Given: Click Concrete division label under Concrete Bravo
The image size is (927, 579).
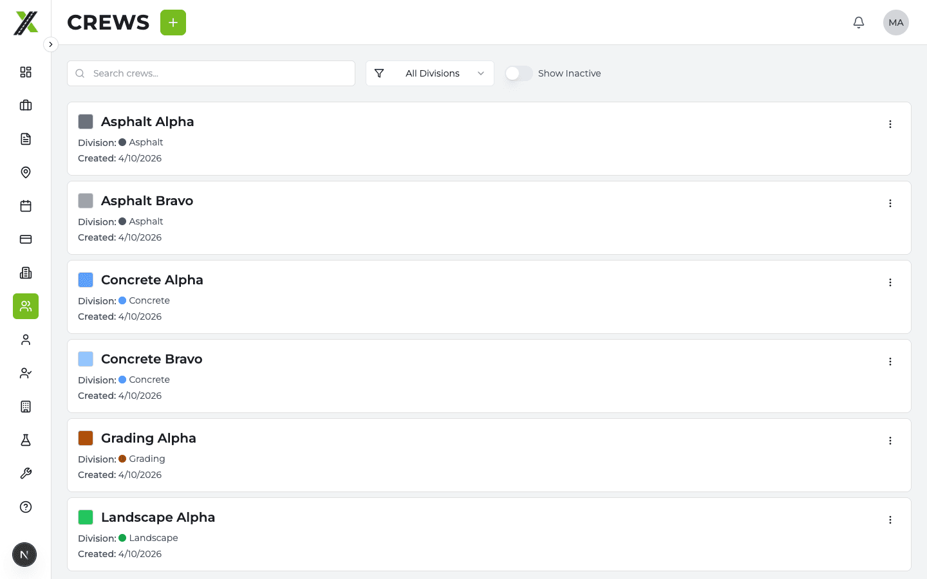Looking at the screenshot, I should click(x=149, y=380).
